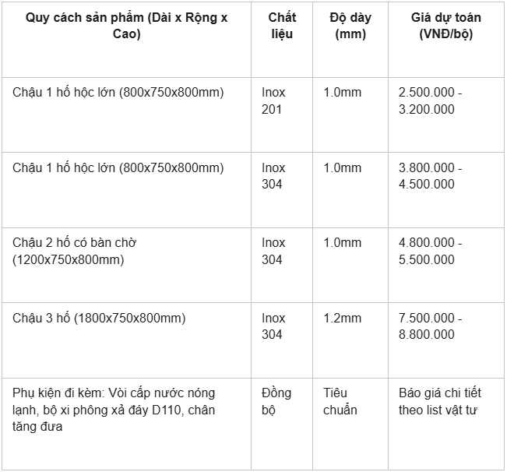This screenshot has height=472, width=507.
Task: Click the 'Chậu 3 hố (1800x750x800mm)' cell
Action: pos(126,340)
